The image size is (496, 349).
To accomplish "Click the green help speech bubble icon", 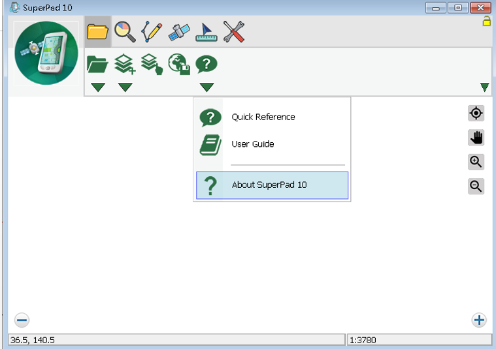I will point(207,64).
